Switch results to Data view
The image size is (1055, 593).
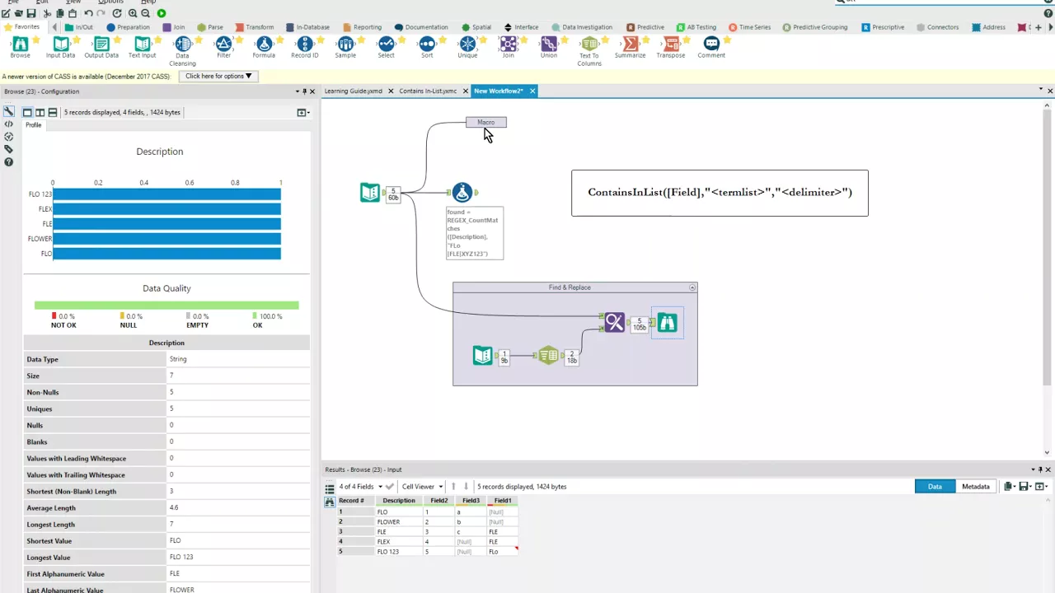click(x=935, y=487)
